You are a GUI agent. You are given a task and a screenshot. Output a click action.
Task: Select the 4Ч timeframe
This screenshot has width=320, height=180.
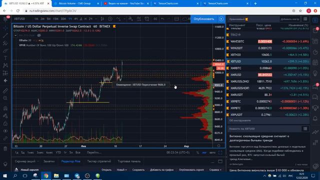(x=75, y=19)
